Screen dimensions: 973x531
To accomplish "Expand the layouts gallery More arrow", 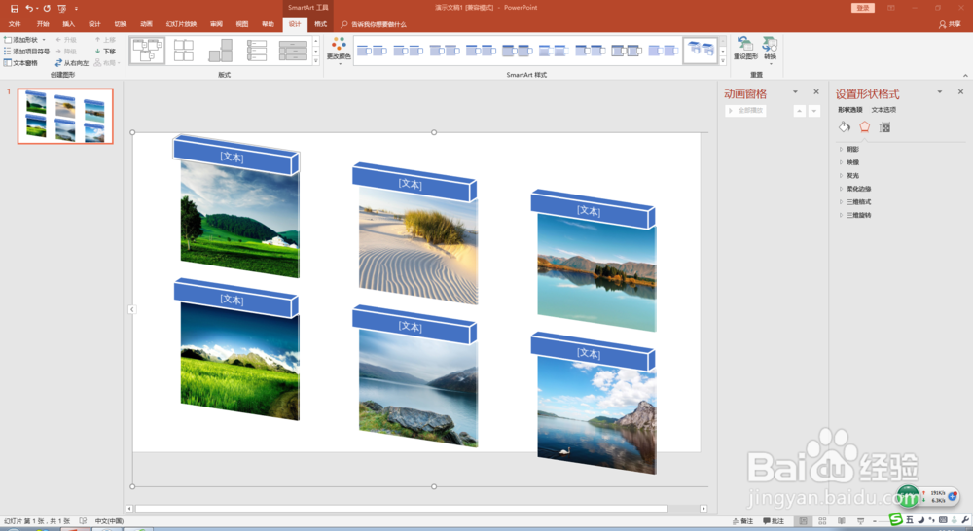I will [316, 61].
